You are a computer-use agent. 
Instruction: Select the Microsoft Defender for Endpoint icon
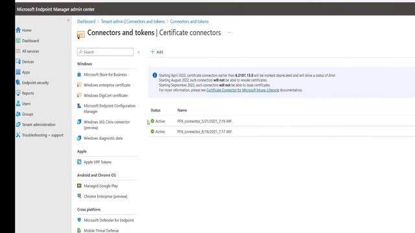click(79, 220)
